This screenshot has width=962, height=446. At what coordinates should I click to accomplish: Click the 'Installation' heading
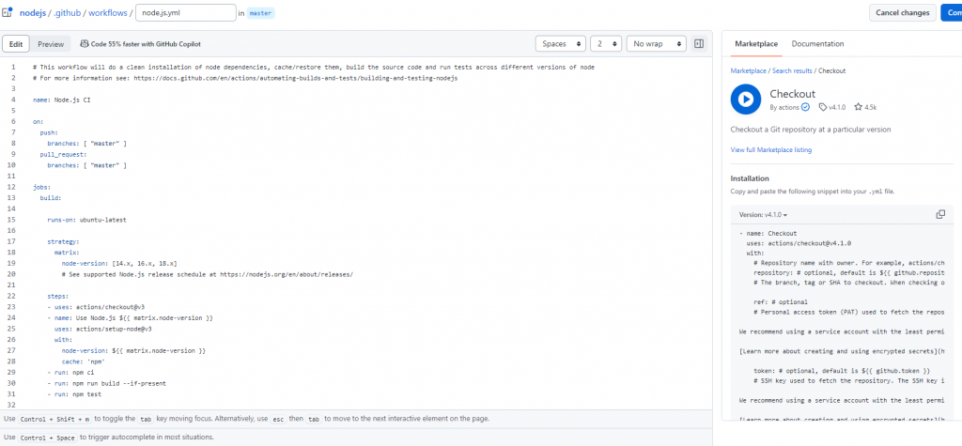point(750,178)
